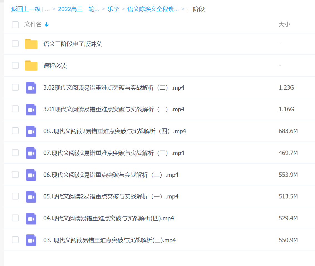Open file 3.02现代文阅读易错重难点突破与实战解析（二）.mp4
The image size is (315, 266).
[113, 87]
